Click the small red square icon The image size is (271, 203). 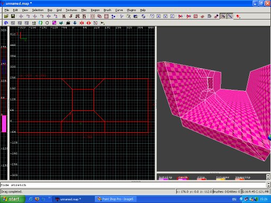pyautogui.click(x=238, y=16)
